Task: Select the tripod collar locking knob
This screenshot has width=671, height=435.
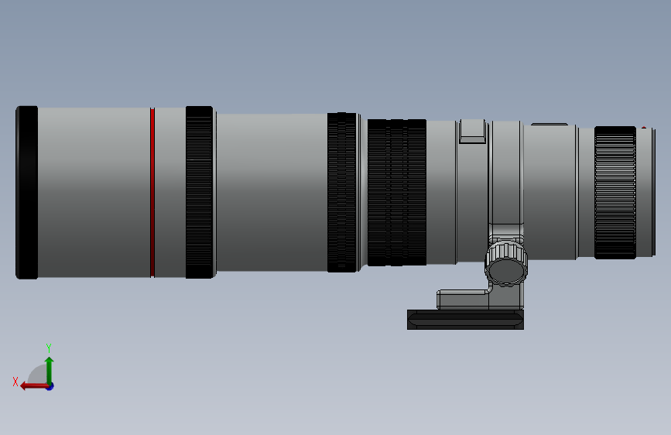Action: [506, 263]
